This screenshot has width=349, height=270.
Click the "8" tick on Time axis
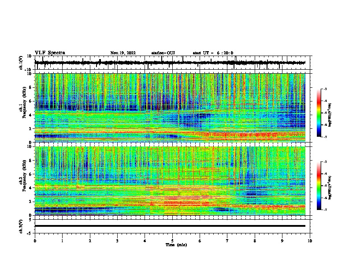click(255, 241)
